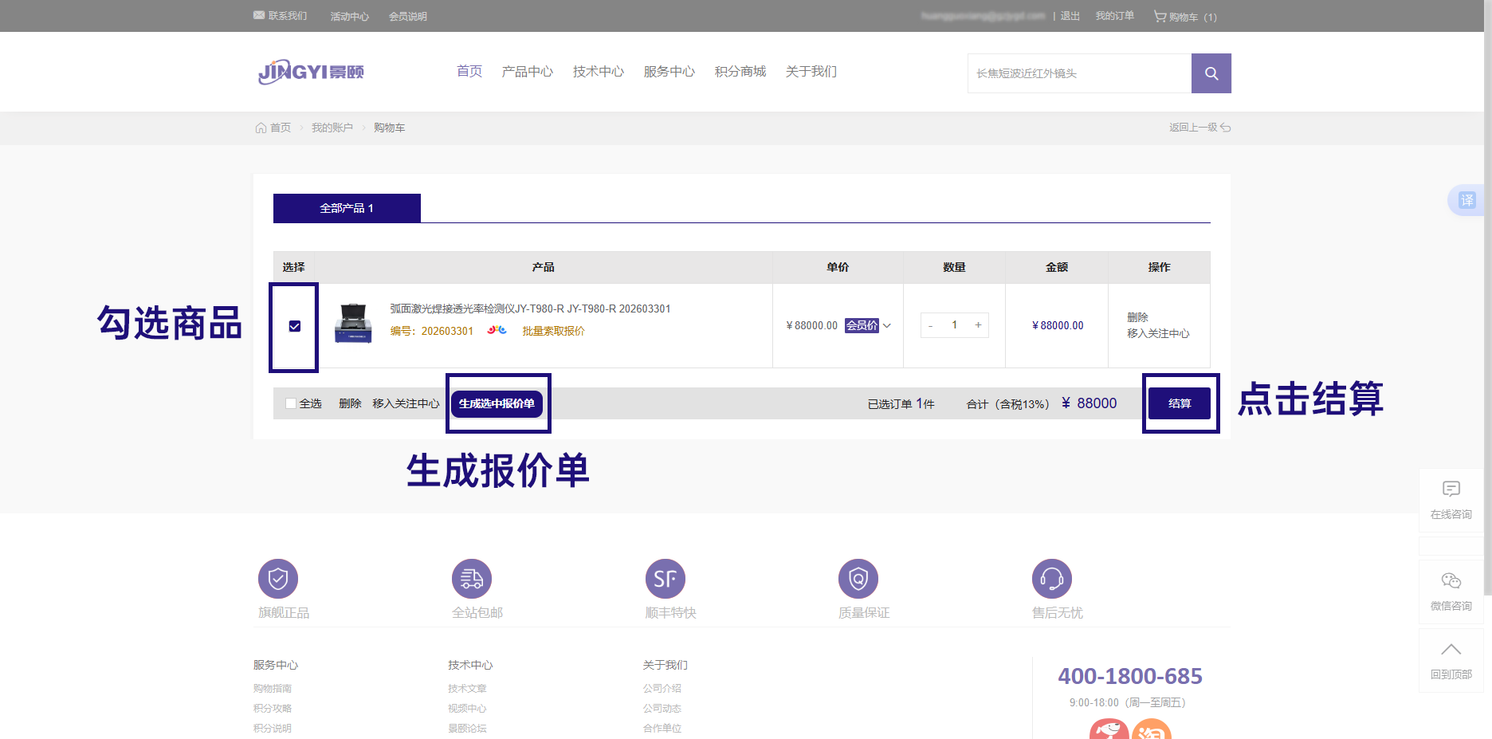Select the 全部产品 1 tab
The height and width of the screenshot is (739, 1492).
point(347,208)
